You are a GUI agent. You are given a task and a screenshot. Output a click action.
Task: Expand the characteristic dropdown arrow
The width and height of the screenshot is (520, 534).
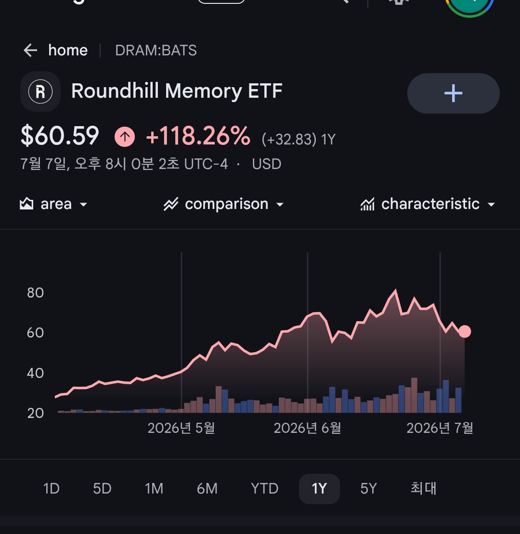point(491,205)
